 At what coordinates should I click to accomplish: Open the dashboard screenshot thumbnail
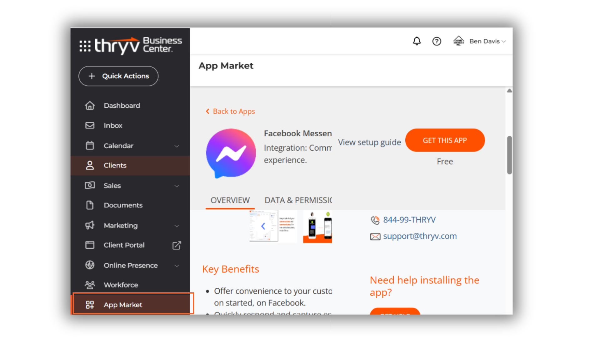273,227
